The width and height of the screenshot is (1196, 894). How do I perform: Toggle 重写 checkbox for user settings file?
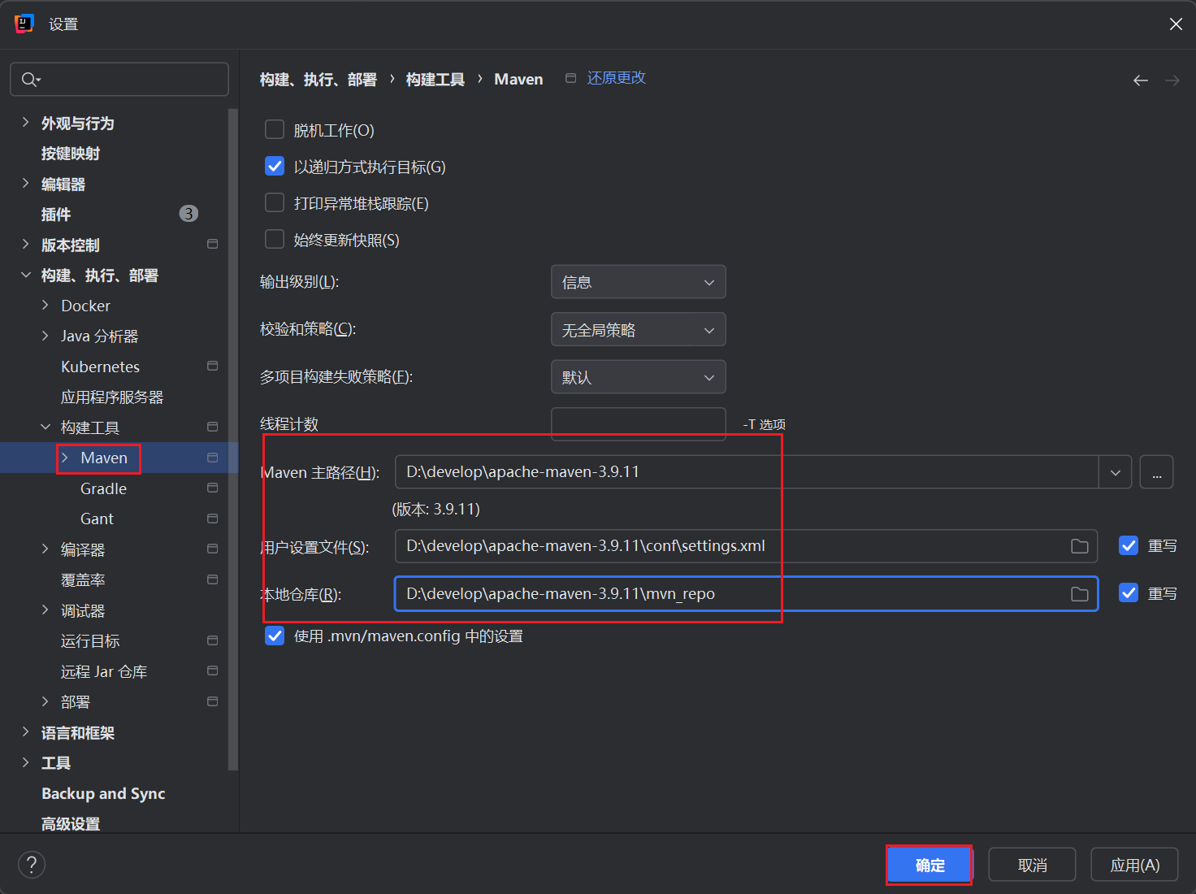pyautogui.click(x=1129, y=545)
